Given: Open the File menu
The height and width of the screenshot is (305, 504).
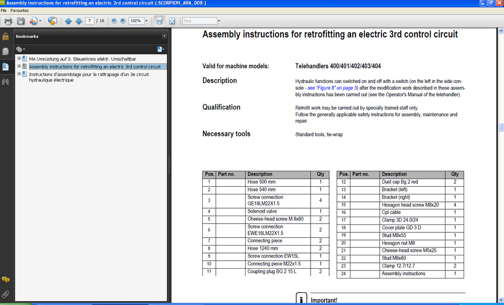Looking at the screenshot, I should pyautogui.click(x=3, y=10).
